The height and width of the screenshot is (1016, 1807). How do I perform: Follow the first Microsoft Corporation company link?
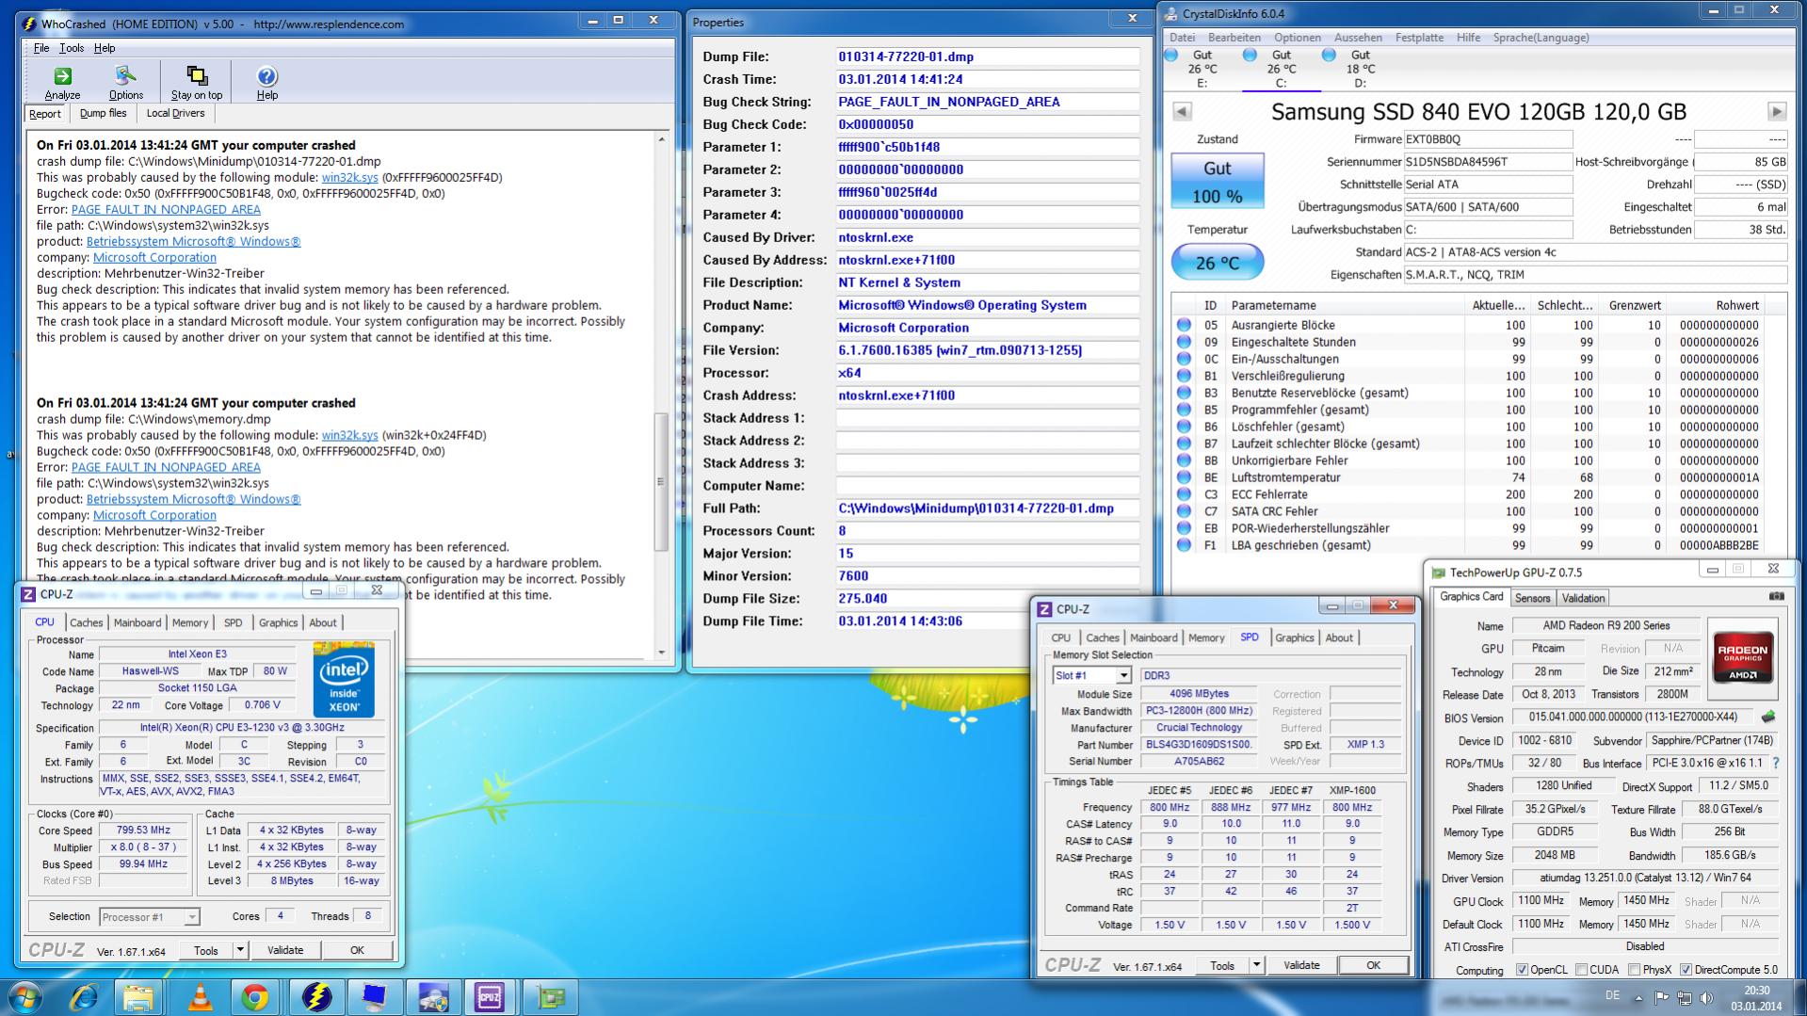coord(154,257)
